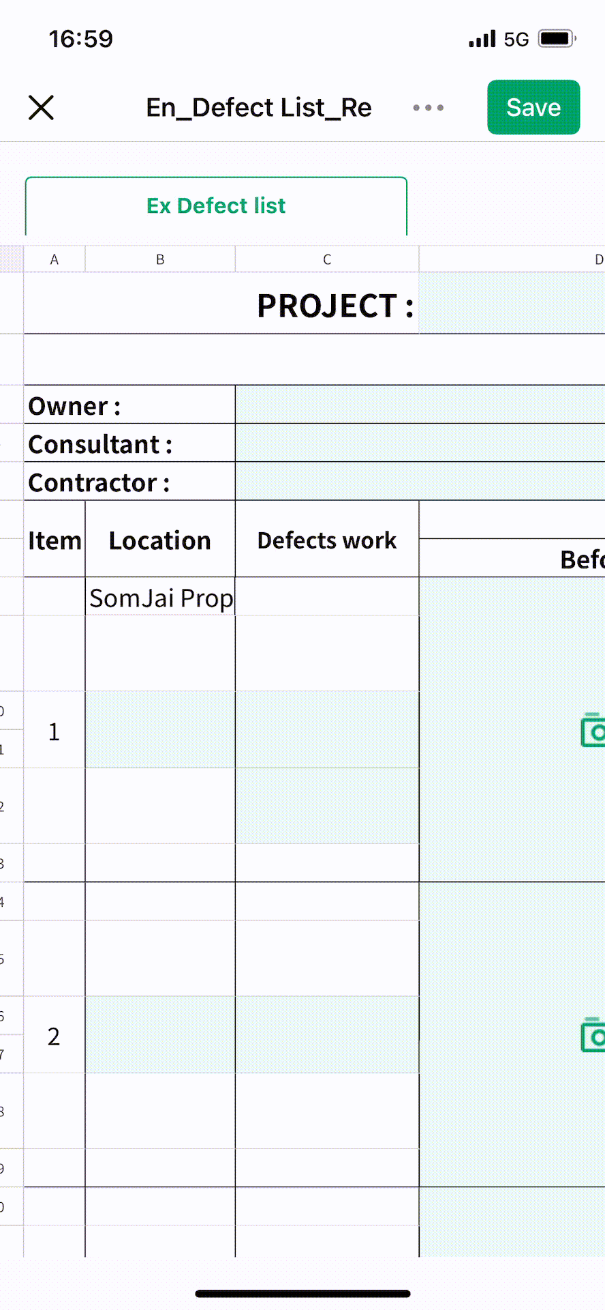
Task: Tap the green Save button
Action: click(533, 107)
